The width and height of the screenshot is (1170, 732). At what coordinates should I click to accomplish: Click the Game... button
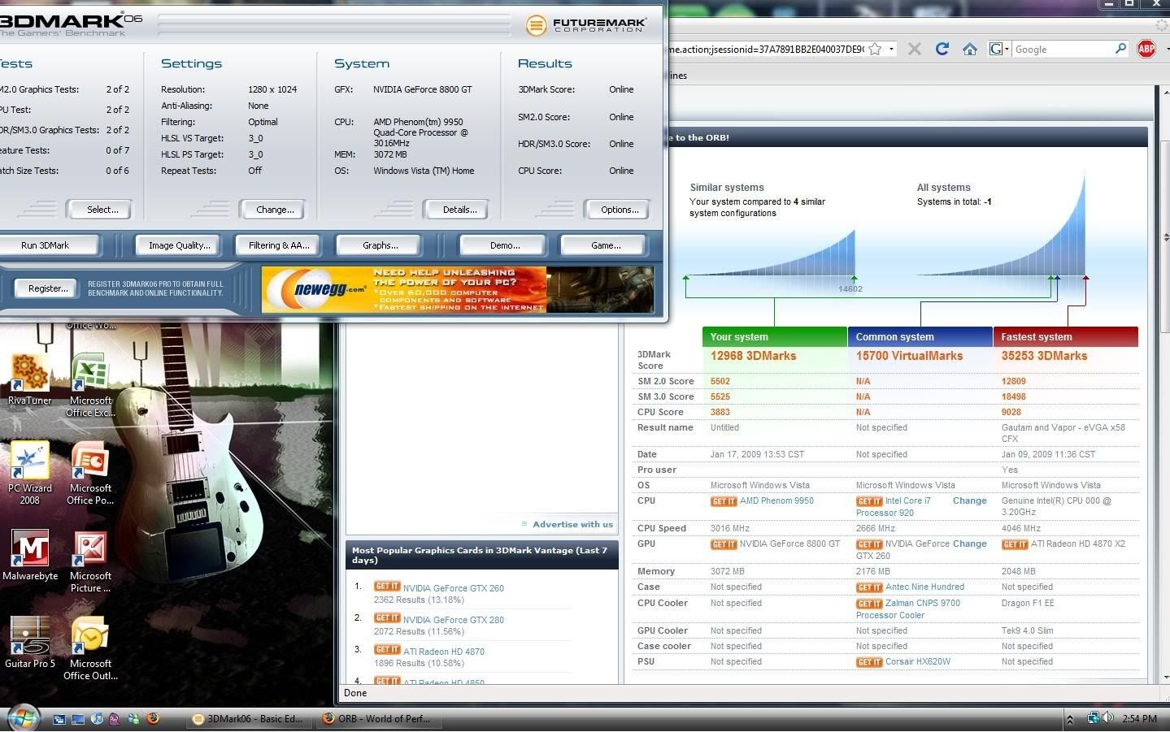pos(605,245)
